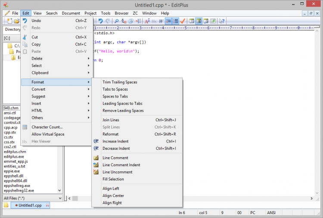Switch to the Untitled1.cpp document tab
323x218 pixels.
click(30, 205)
